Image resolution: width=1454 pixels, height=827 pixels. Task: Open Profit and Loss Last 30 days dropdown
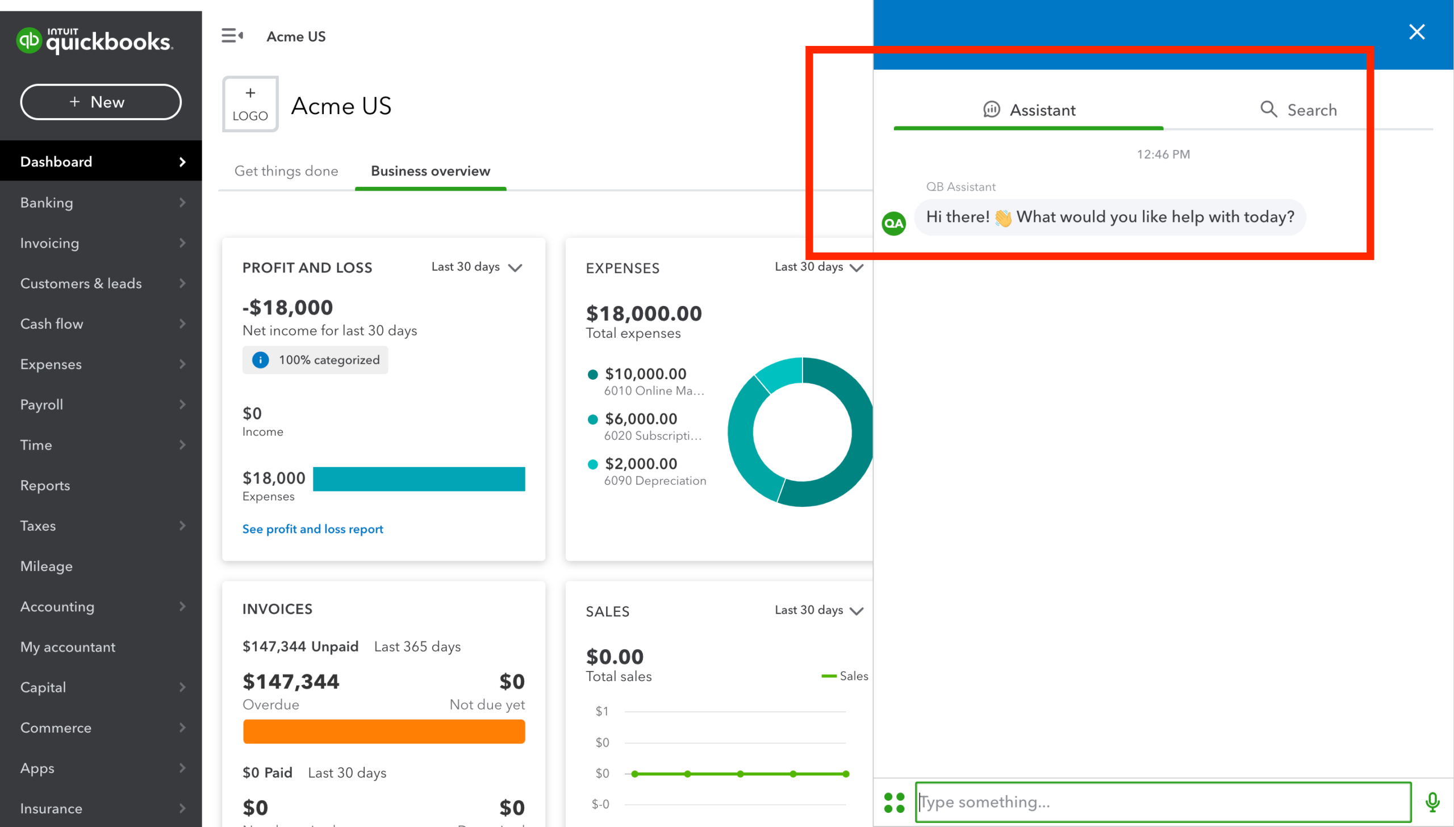pyautogui.click(x=477, y=267)
